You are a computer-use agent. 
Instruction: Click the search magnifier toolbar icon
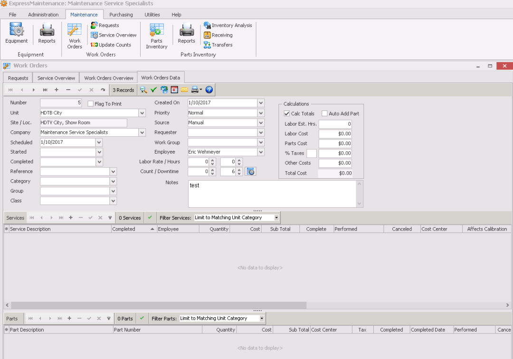[x=143, y=90]
